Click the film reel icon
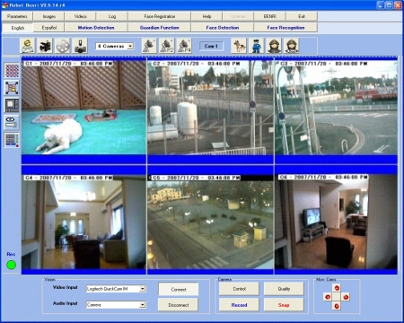Image resolution: width=404 pixels, height=323 pixels. pos(63,46)
